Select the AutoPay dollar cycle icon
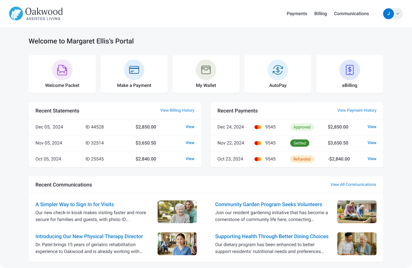This screenshot has width=412, height=268. tap(278, 70)
